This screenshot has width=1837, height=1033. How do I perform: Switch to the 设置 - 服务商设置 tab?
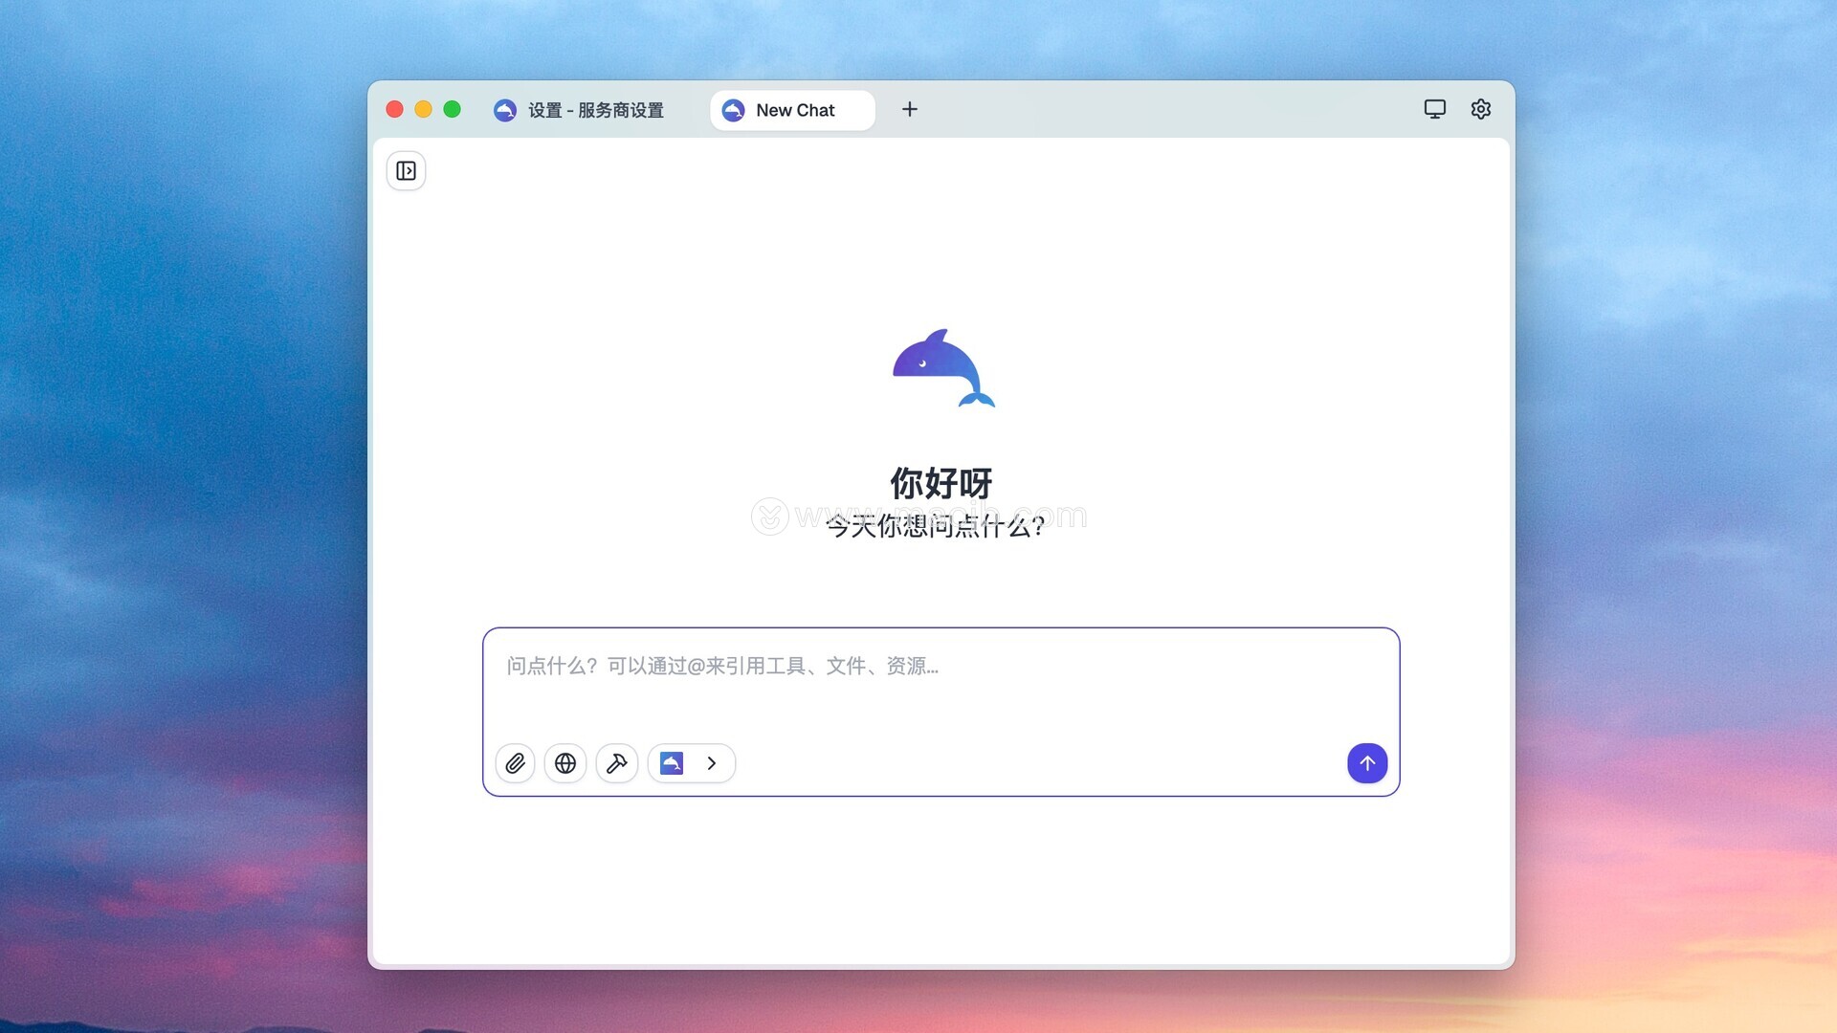595,111
